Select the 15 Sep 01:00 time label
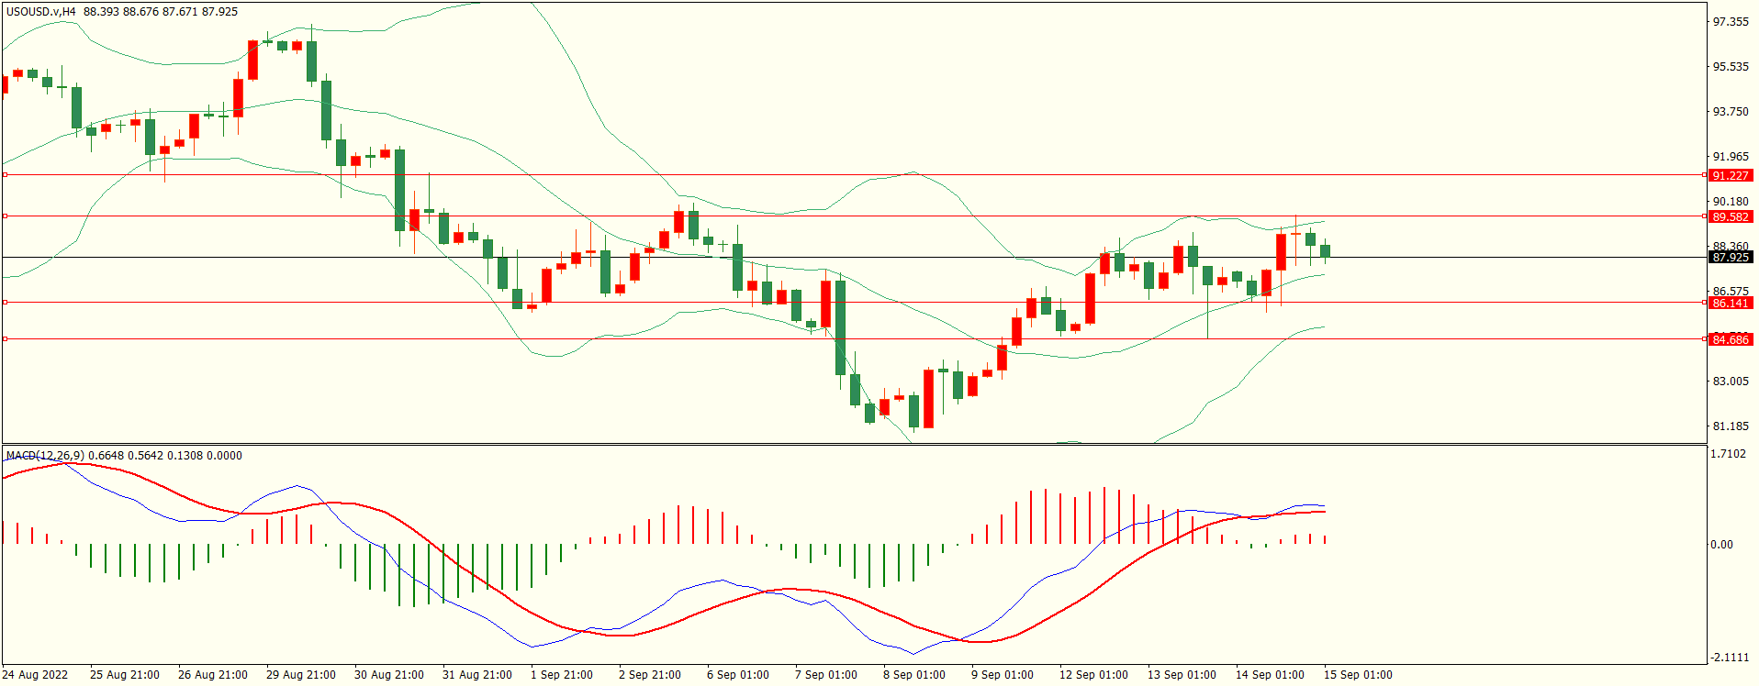The width and height of the screenshot is (1759, 686). pos(1357,675)
